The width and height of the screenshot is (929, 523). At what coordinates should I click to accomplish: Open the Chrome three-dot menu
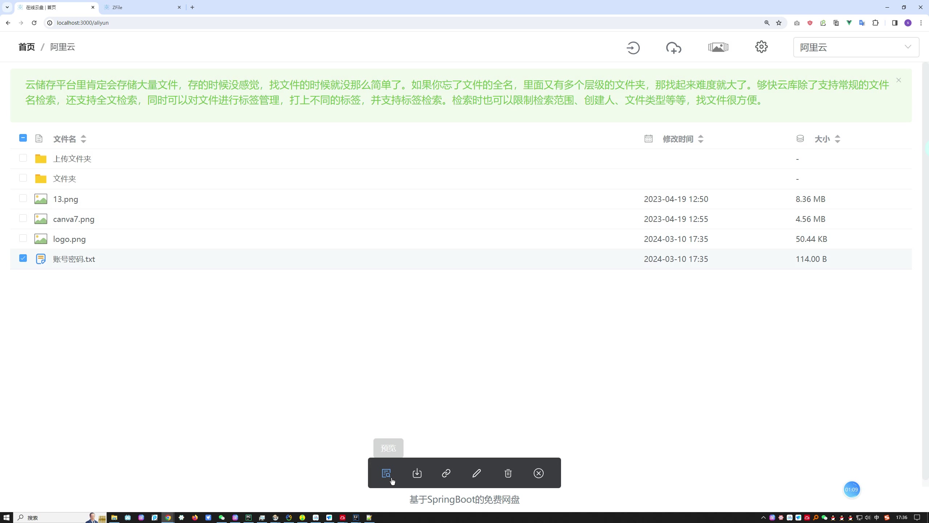point(921,23)
